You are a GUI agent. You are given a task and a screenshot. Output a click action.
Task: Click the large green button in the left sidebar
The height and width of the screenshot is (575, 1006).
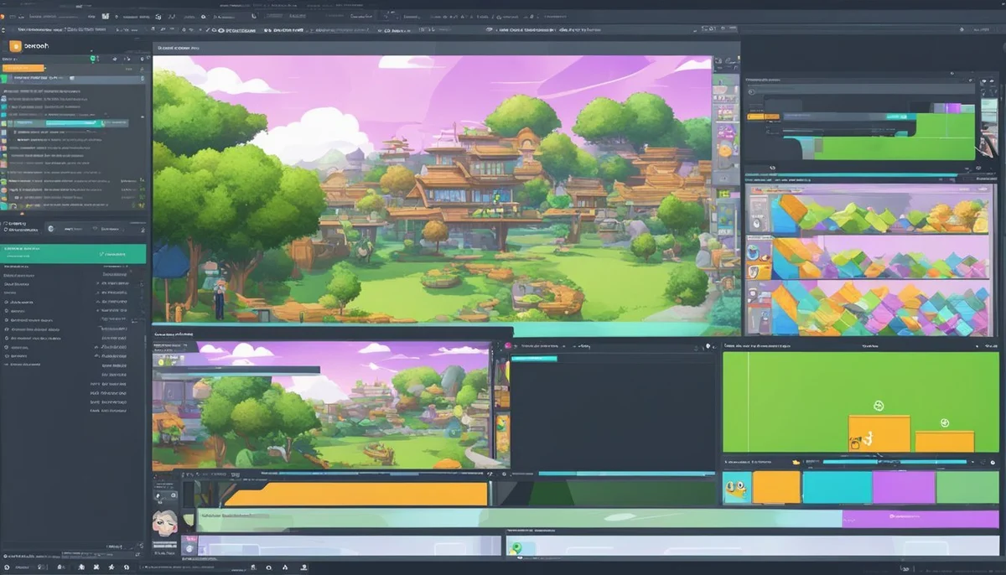click(x=74, y=254)
